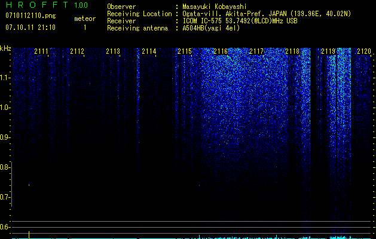This screenshot has height=239, width=376.
Task: Click the orange meteor echo near 0.74 kHz
Action: [x=29, y=185]
